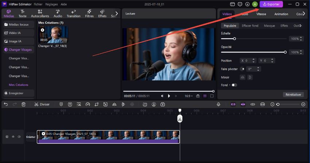Open the feedback message icon in title bar

[x=240, y=4]
